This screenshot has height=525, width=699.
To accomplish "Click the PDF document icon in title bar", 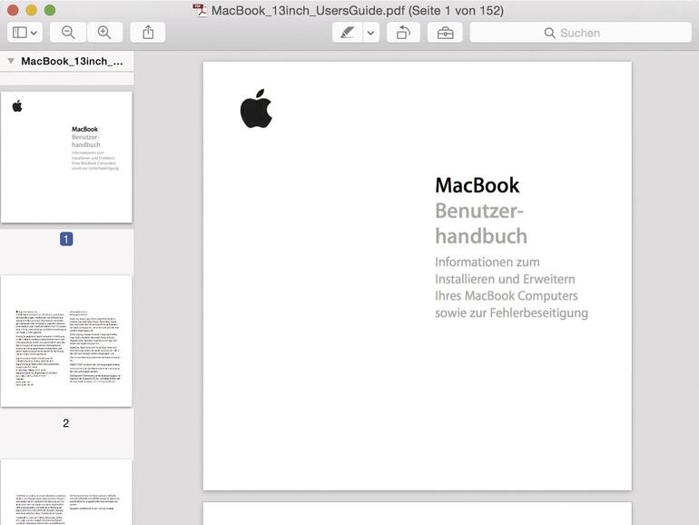I will [x=200, y=10].
